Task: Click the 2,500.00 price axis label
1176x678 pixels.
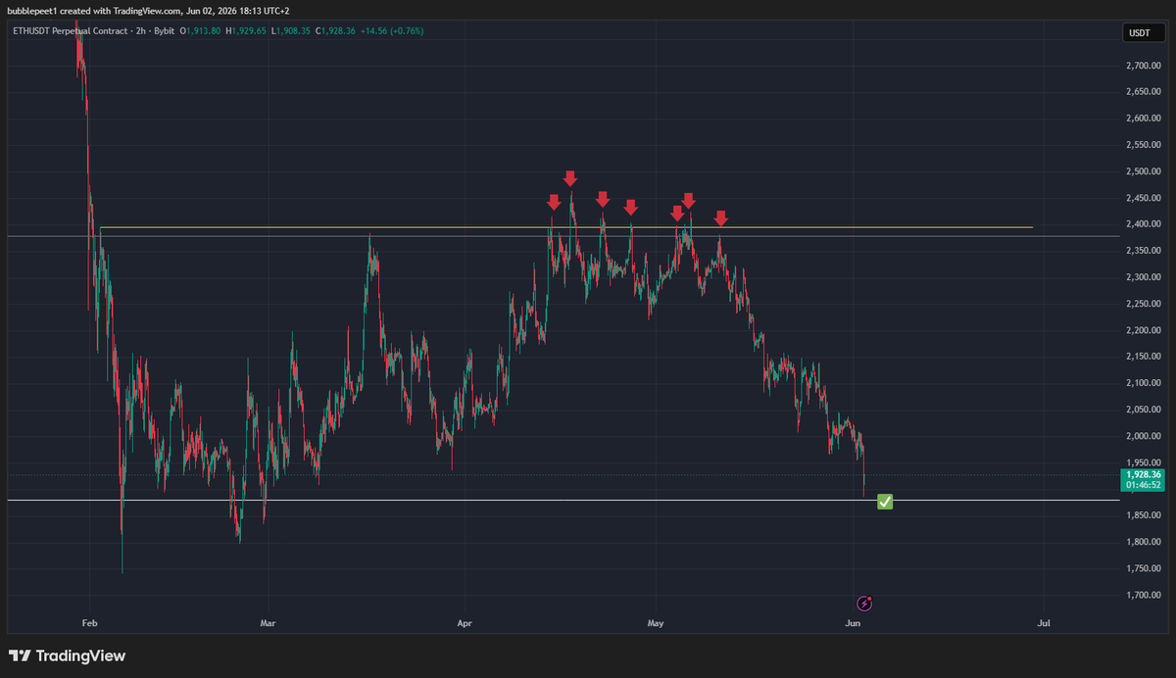Action: [1144, 171]
